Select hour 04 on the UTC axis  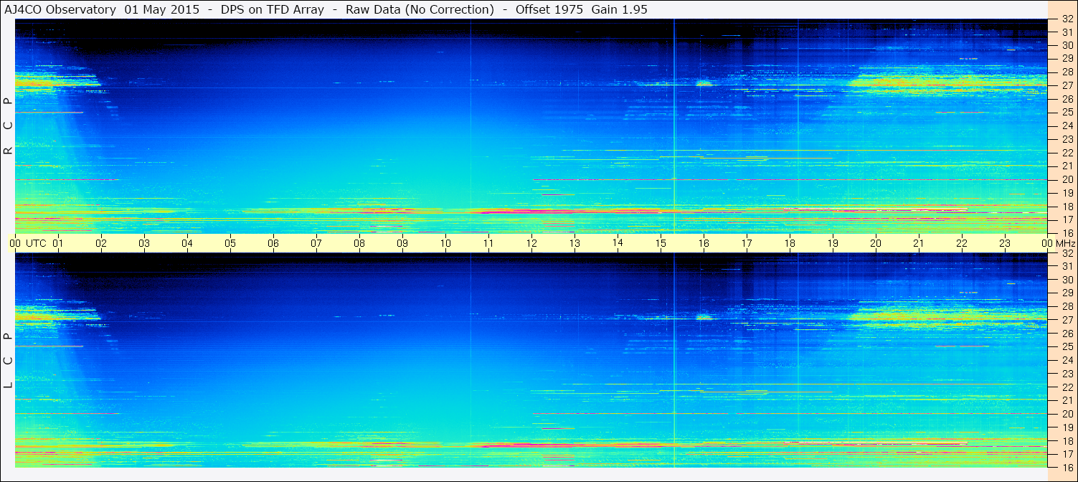pos(187,243)
